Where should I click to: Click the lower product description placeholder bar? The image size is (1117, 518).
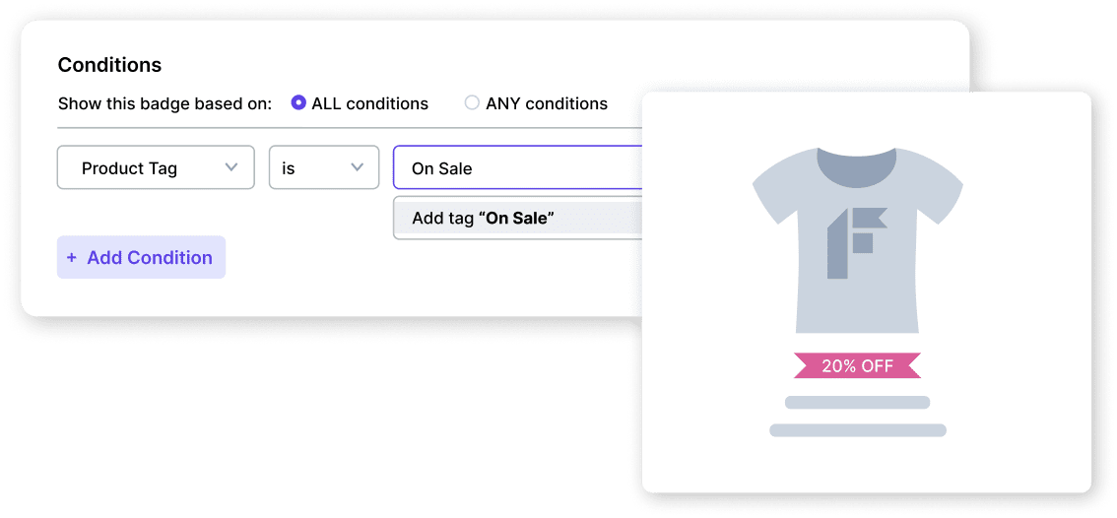(857, 430)
